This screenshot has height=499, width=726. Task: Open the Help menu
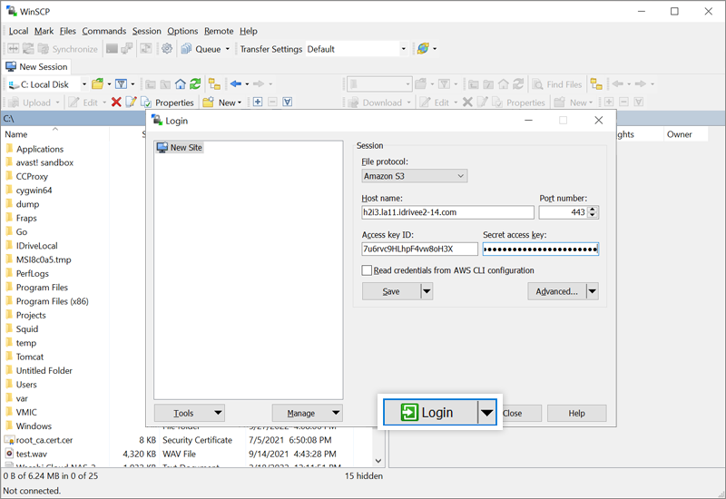pyautogui.click(x=249, y=31)
